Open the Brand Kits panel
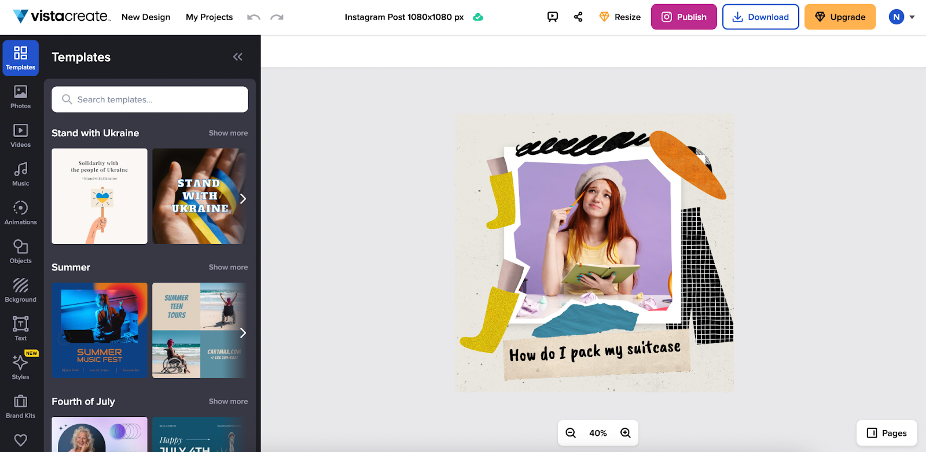Viewport: 926px width, 452px height. [x=21, y=406]
